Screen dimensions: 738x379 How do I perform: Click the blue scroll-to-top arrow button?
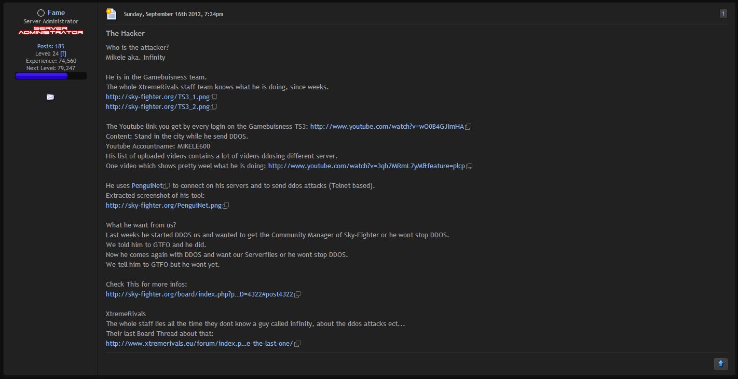tap(720, 364)
